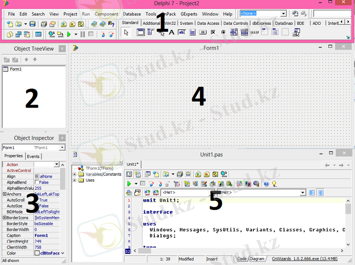This screenshot has height=265, width=355.
Task: Expand the Anchors property node
Action: tap(4, 194)
